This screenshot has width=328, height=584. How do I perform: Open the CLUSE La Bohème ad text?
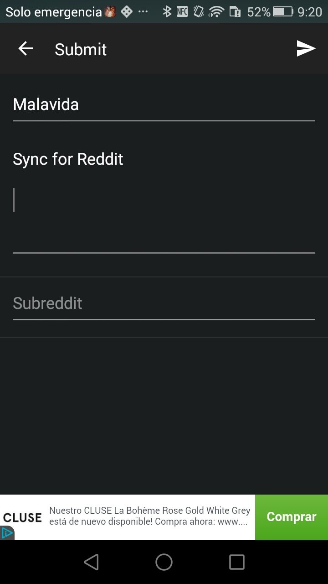150,516
